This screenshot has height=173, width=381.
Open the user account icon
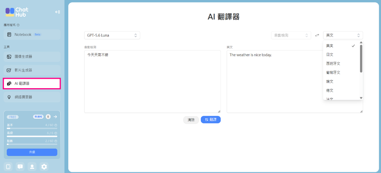coord(32,167)
